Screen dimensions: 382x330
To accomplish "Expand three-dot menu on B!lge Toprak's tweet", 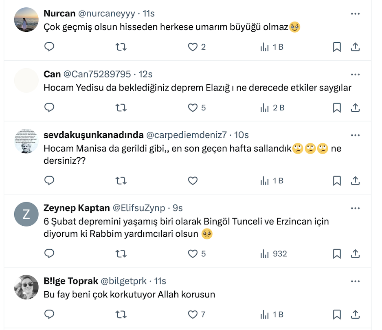I will point(355,282).
